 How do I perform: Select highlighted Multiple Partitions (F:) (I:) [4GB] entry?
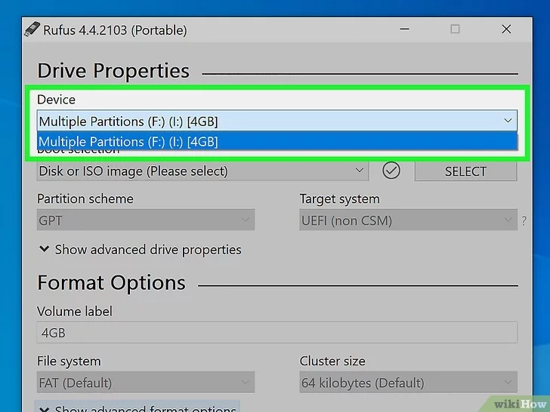pos(277,142)
